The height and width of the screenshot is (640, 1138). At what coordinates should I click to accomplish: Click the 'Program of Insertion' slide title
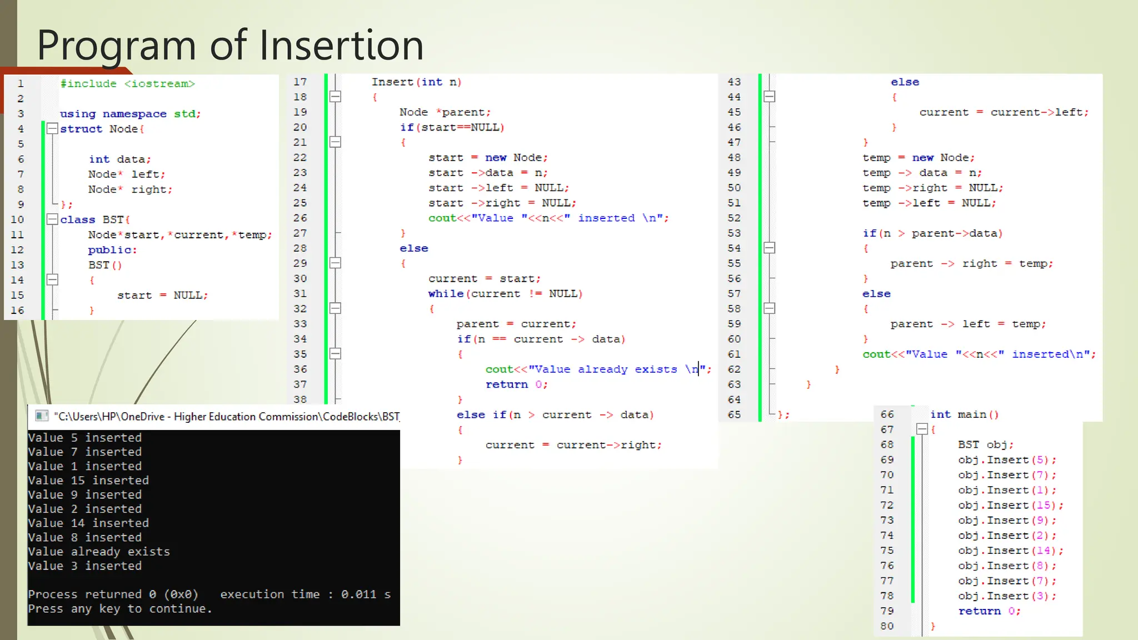(231, 46)
